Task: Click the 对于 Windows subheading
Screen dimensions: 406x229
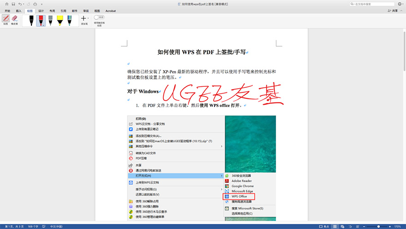Action: (143, 91)
